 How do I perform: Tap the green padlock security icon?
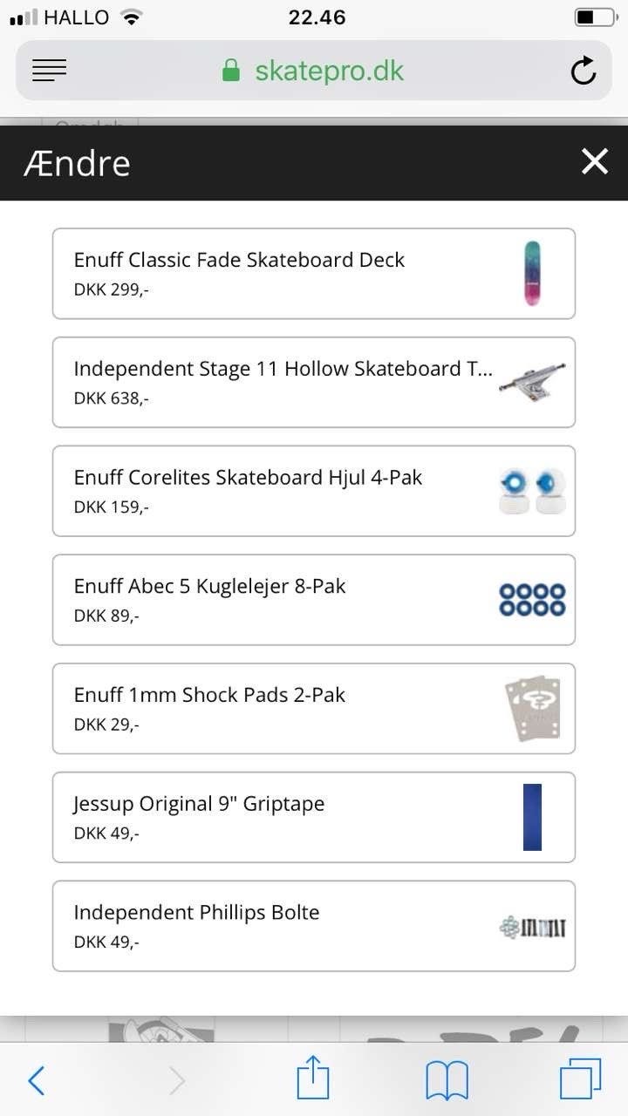[231, 71]
